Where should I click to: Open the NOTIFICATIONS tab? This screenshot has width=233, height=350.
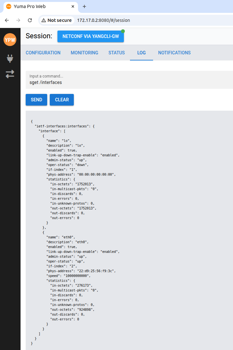174,52
